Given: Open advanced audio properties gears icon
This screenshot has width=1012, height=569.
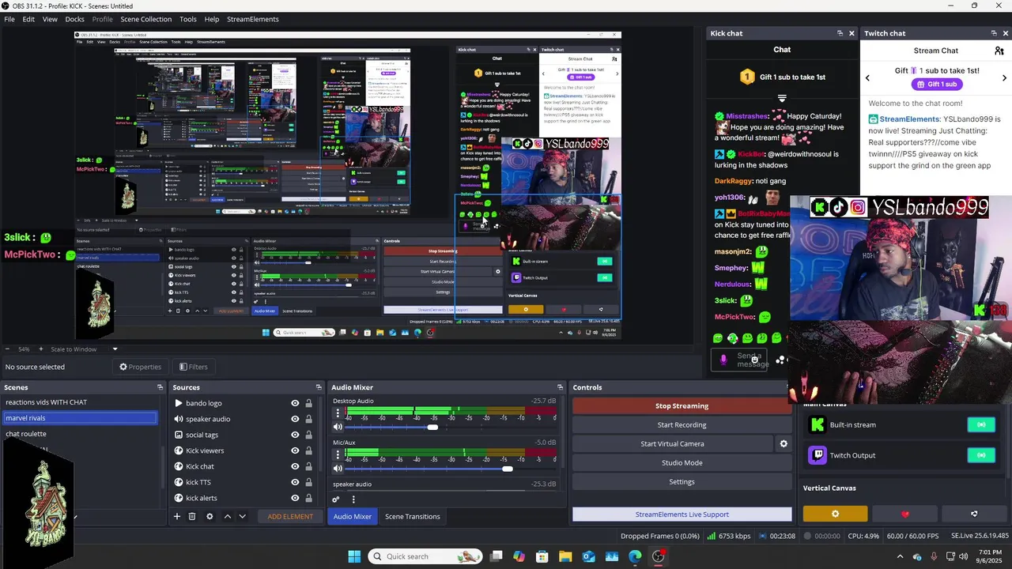Looking at the screenshot, I should (x=336, y=499).
